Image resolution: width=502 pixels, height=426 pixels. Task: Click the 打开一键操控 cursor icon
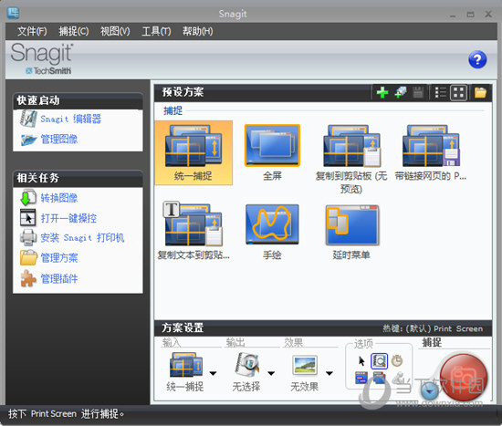click(x=28, y=218)
